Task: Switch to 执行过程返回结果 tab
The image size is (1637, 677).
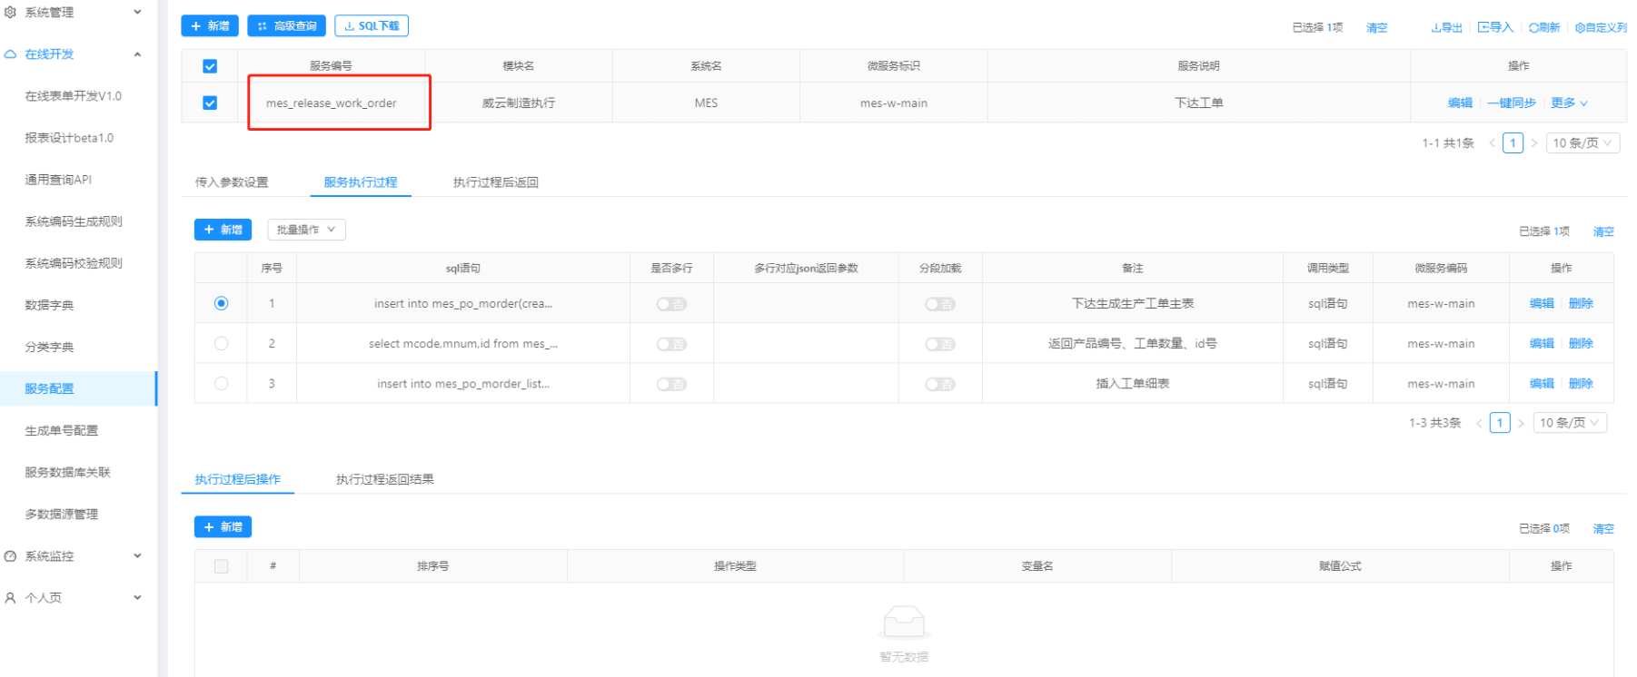Action: tap(385, 479)
